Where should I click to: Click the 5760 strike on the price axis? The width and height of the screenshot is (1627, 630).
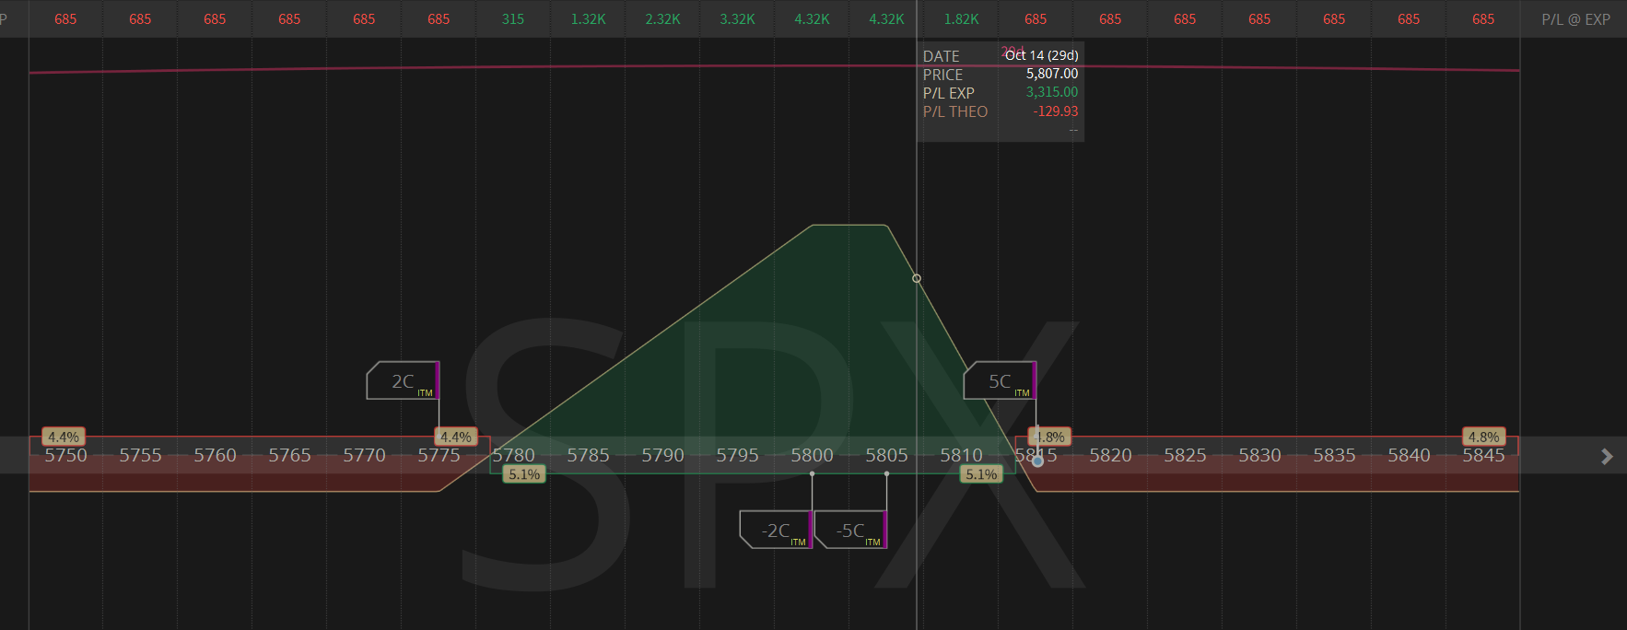click(x=215, y=455)
